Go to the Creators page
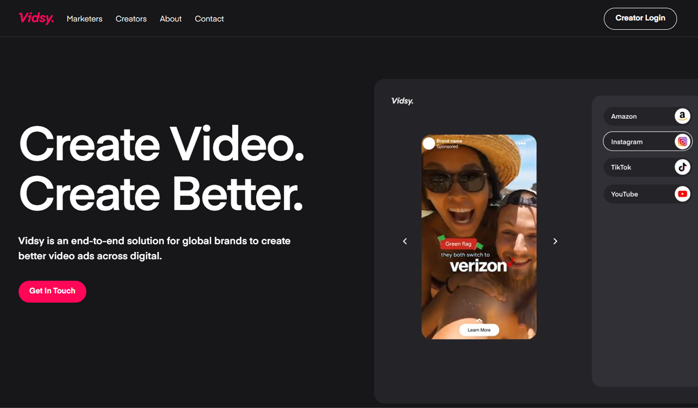The width and height of the screenshot is (698, 408). (x=131, y=19)
